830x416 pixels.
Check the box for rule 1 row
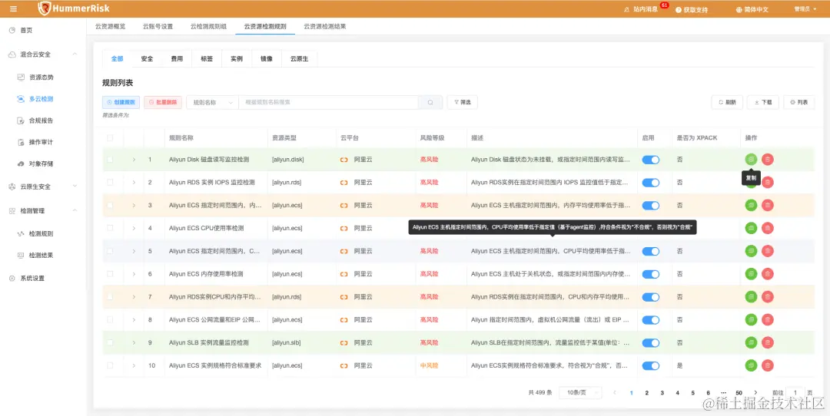(x=110, y=160)
